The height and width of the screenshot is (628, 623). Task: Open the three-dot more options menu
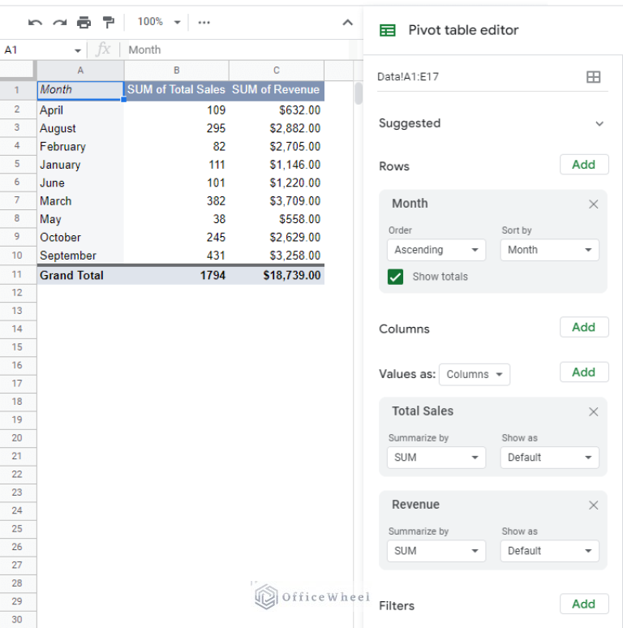pyautogui.click(x=204, y=23)
